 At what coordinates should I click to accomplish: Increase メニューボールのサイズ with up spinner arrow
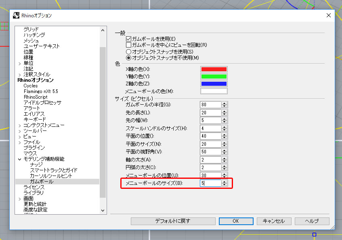224,182
